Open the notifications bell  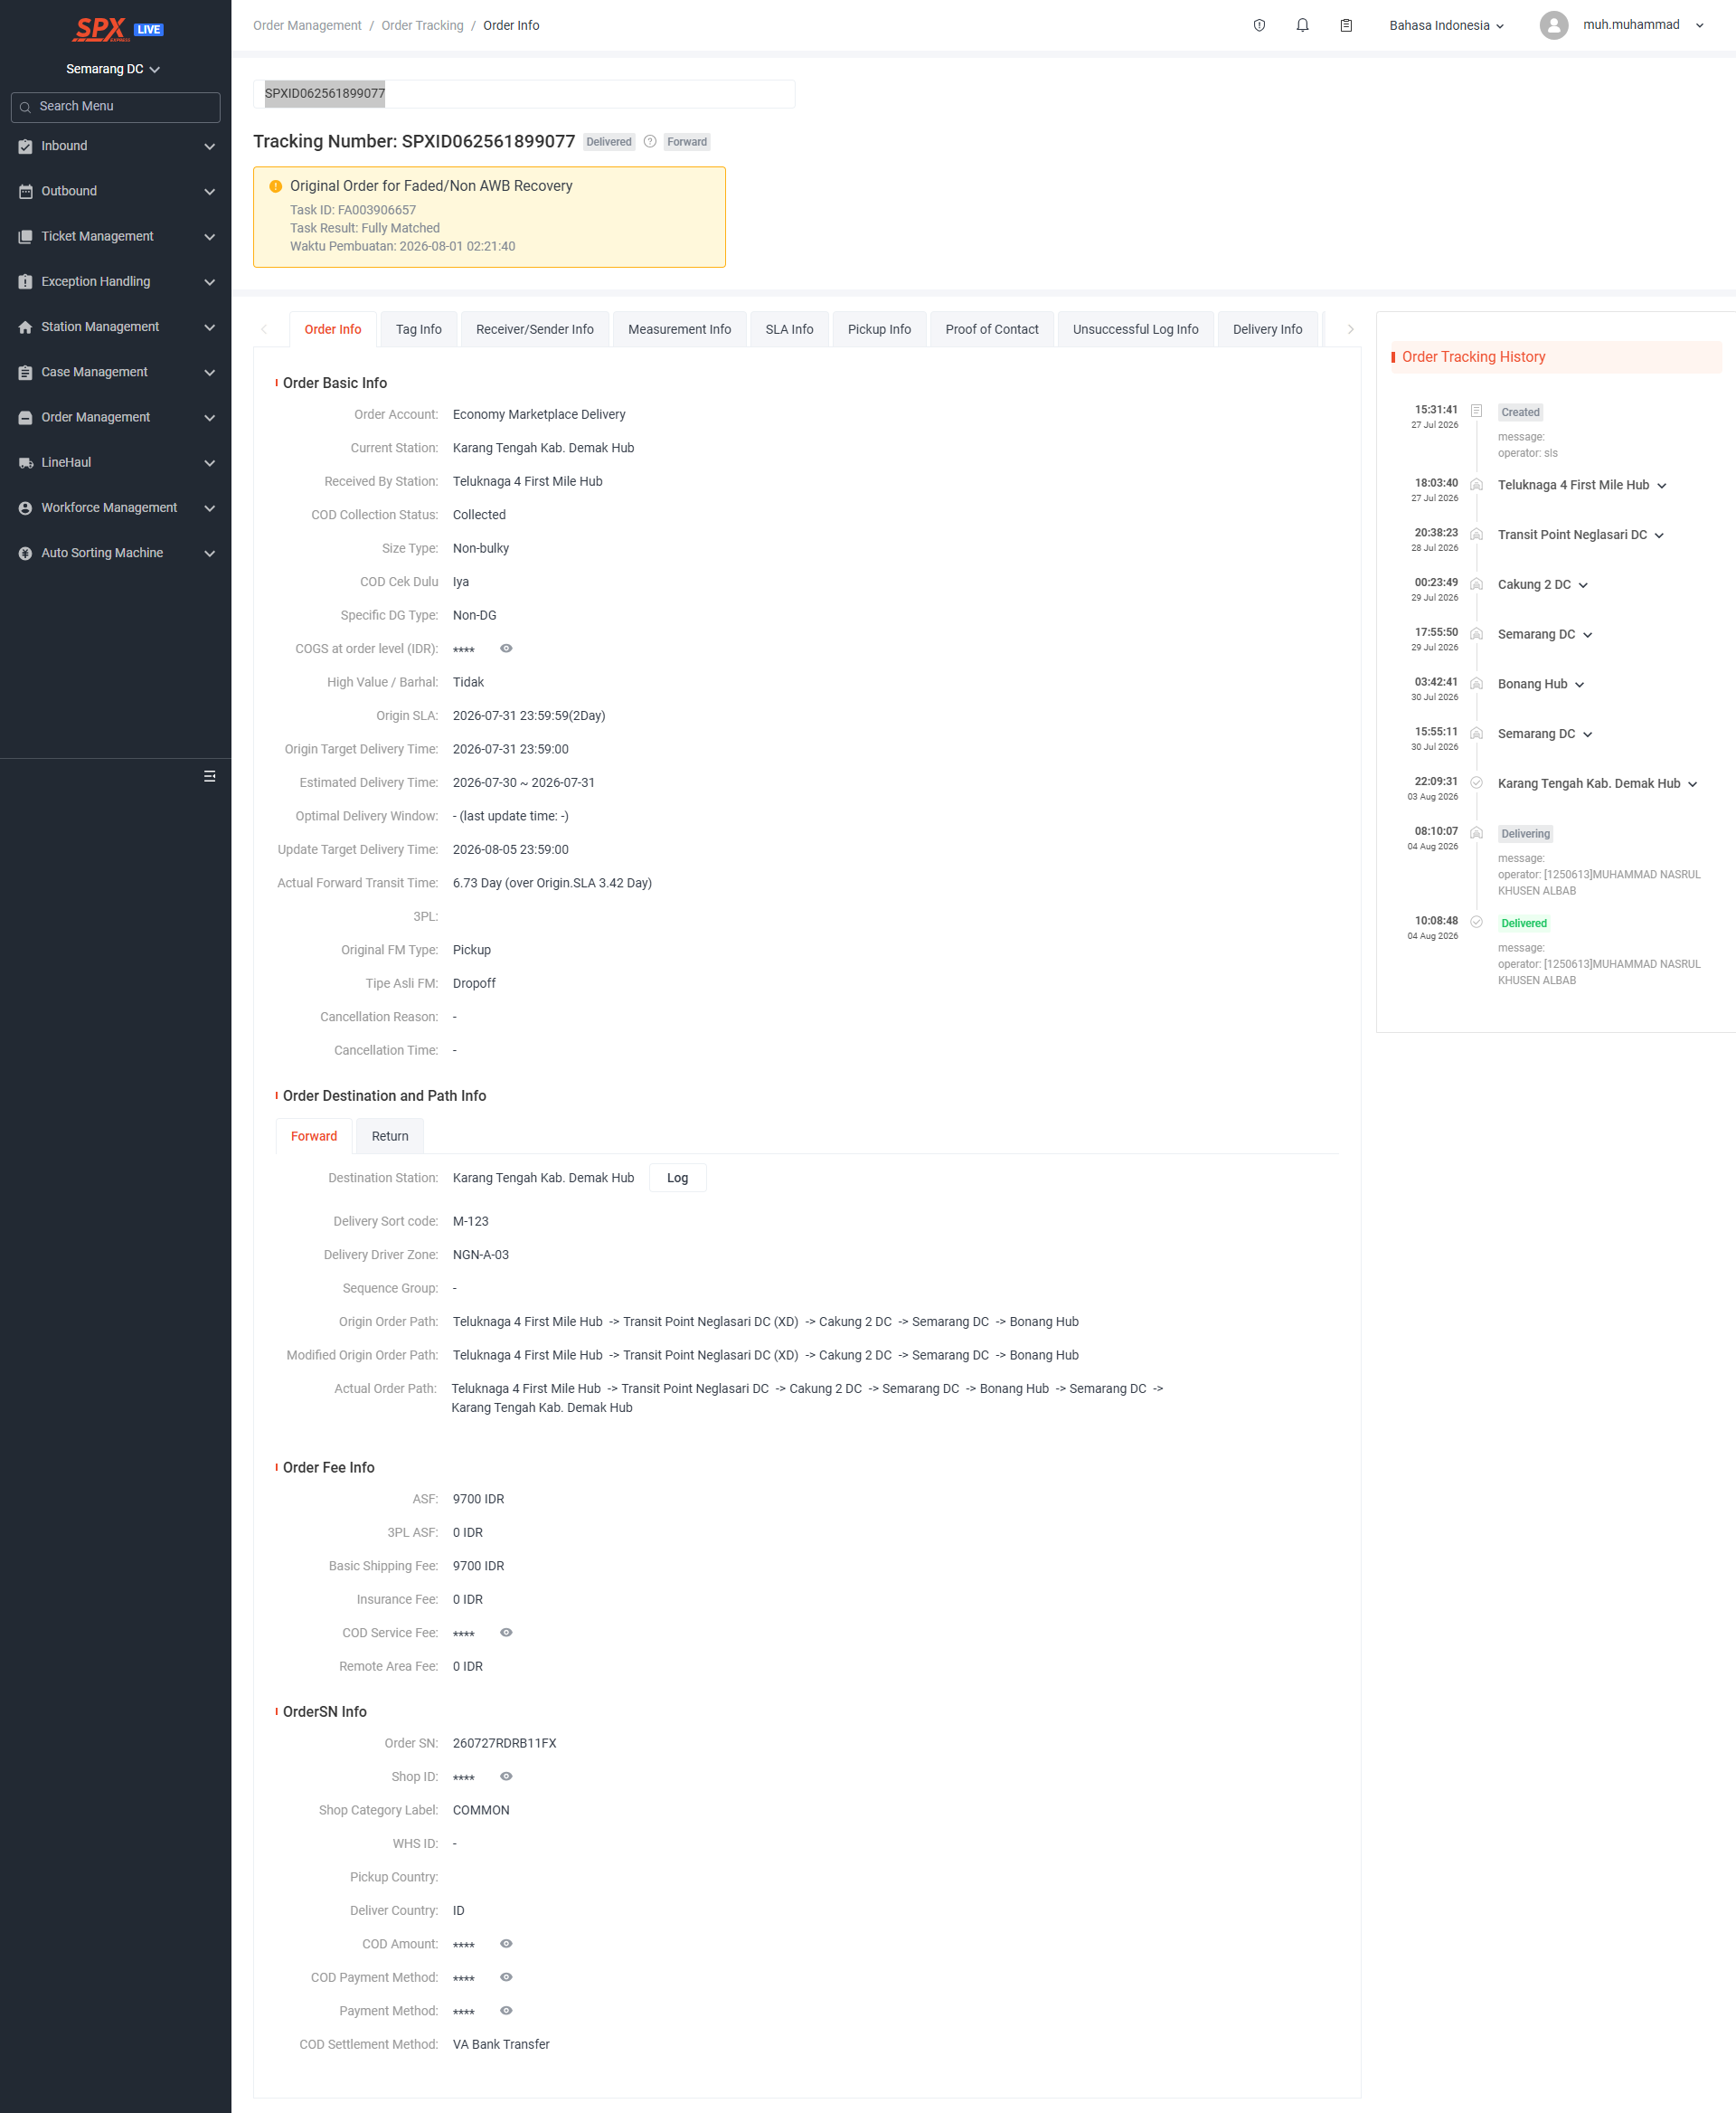coord(1302,25)
